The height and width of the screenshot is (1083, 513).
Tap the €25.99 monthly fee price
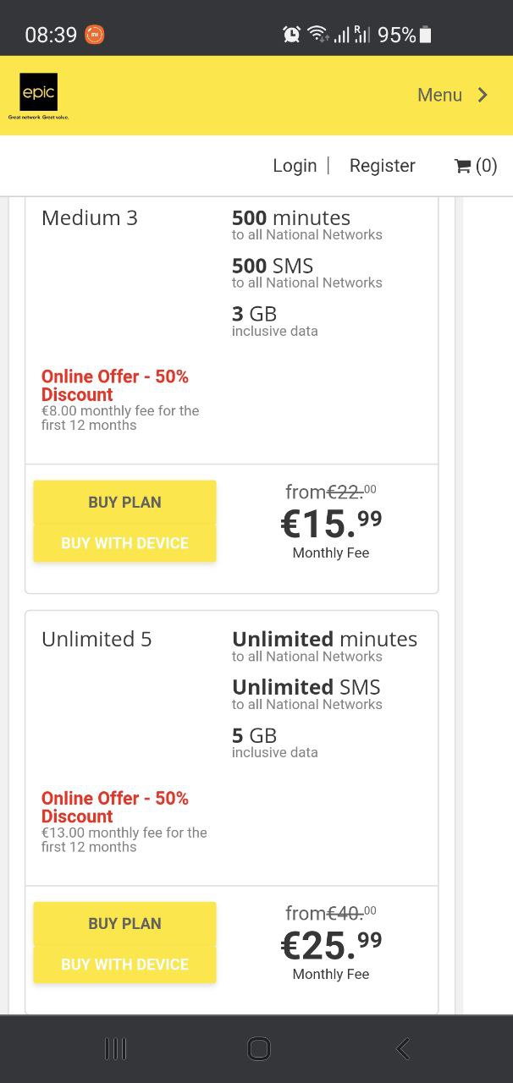coord(331,946)
